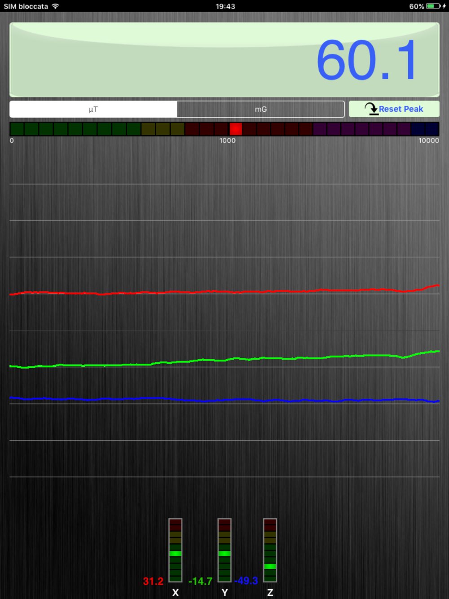This screenshot has width=449, height=599.
Task: Click the X axis label
Action: [176, 593]
